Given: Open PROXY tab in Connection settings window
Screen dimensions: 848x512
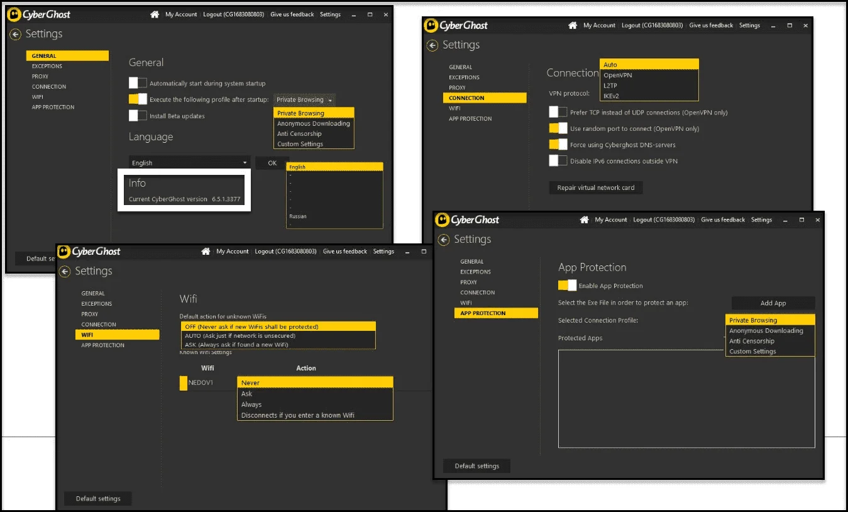Looking at the screenshot, I should [457, 87].
